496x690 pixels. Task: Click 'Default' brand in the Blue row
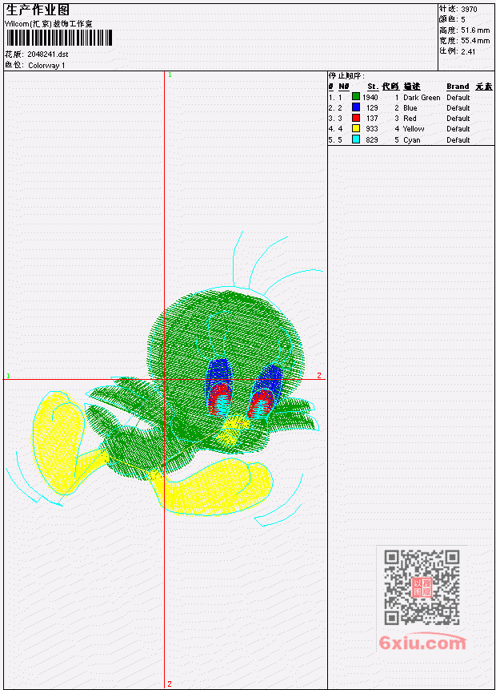[x=458, y=108]
